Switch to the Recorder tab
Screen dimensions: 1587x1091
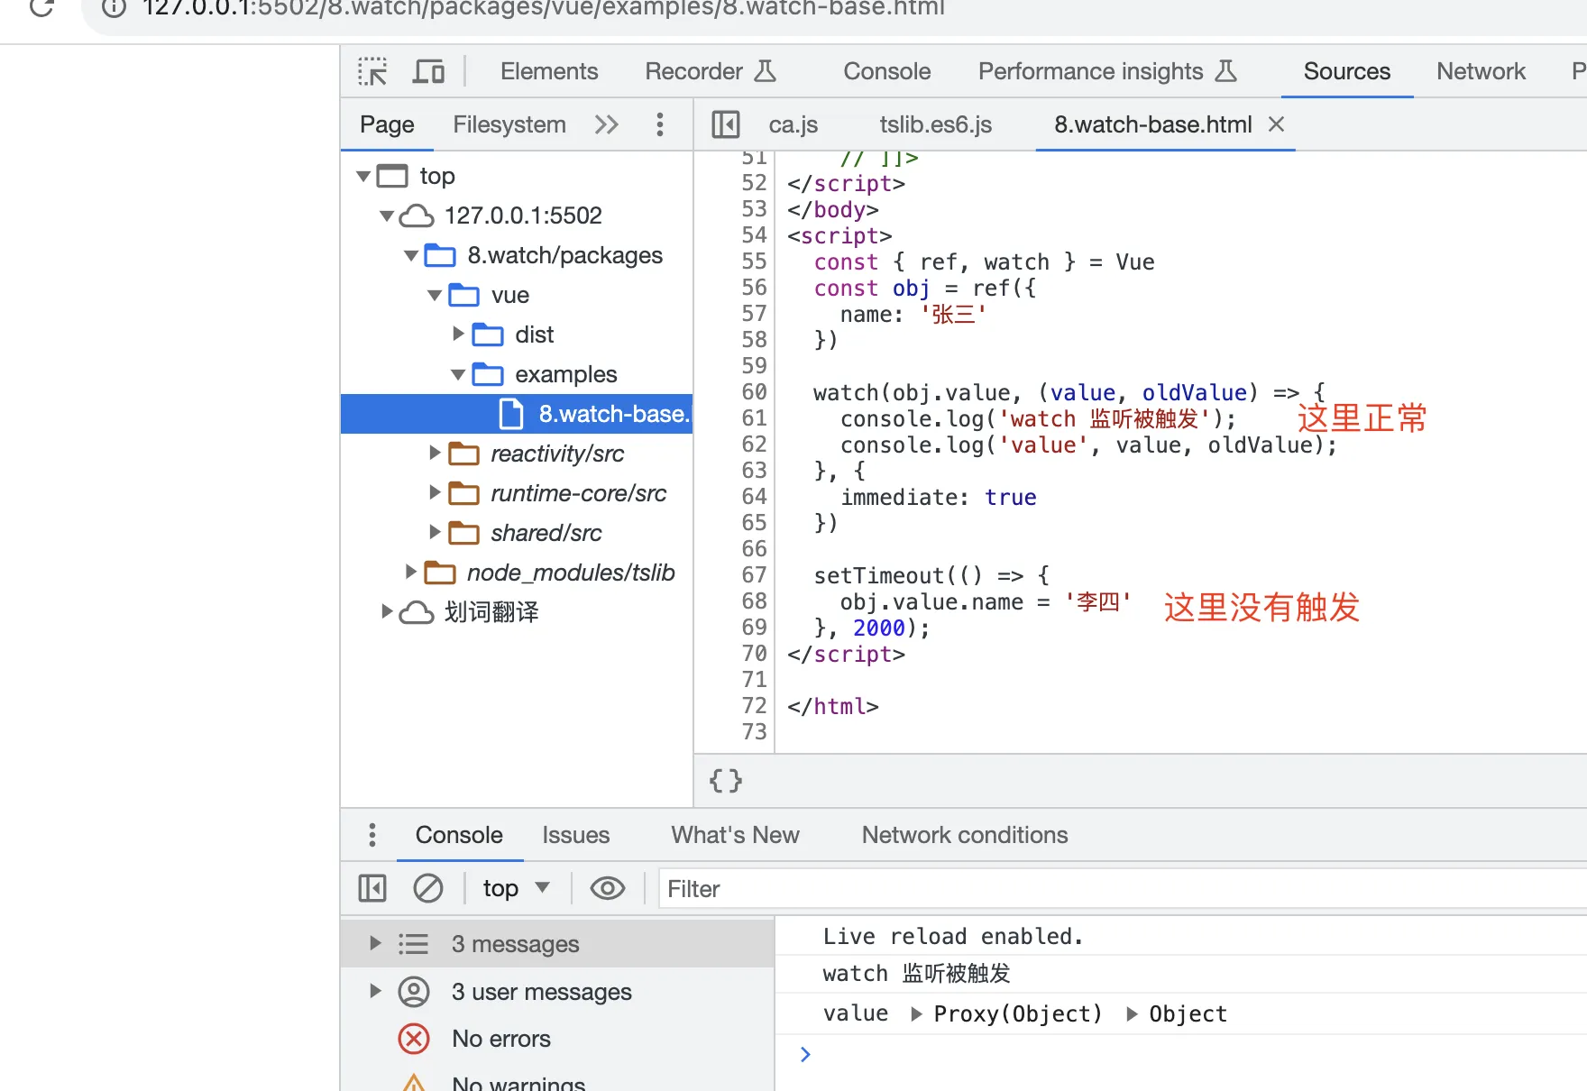pos(711,71)
